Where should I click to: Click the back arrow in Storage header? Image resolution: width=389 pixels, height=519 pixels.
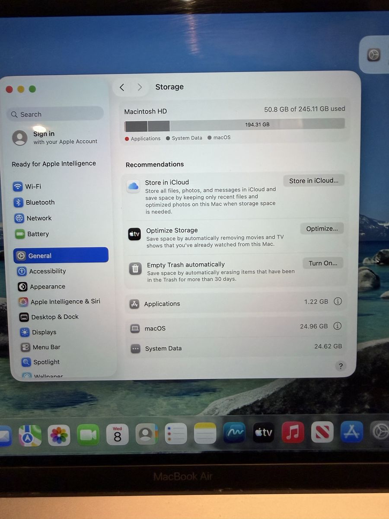122,87
